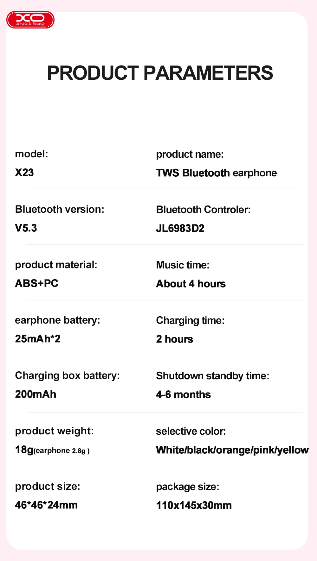This screenshot has height=561, width=317.
Task: Select the 18g product weight value
Action: (x=24, y=450)
